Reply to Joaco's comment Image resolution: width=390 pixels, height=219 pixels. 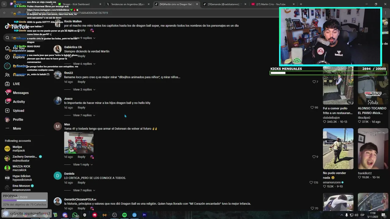point(81,108)
